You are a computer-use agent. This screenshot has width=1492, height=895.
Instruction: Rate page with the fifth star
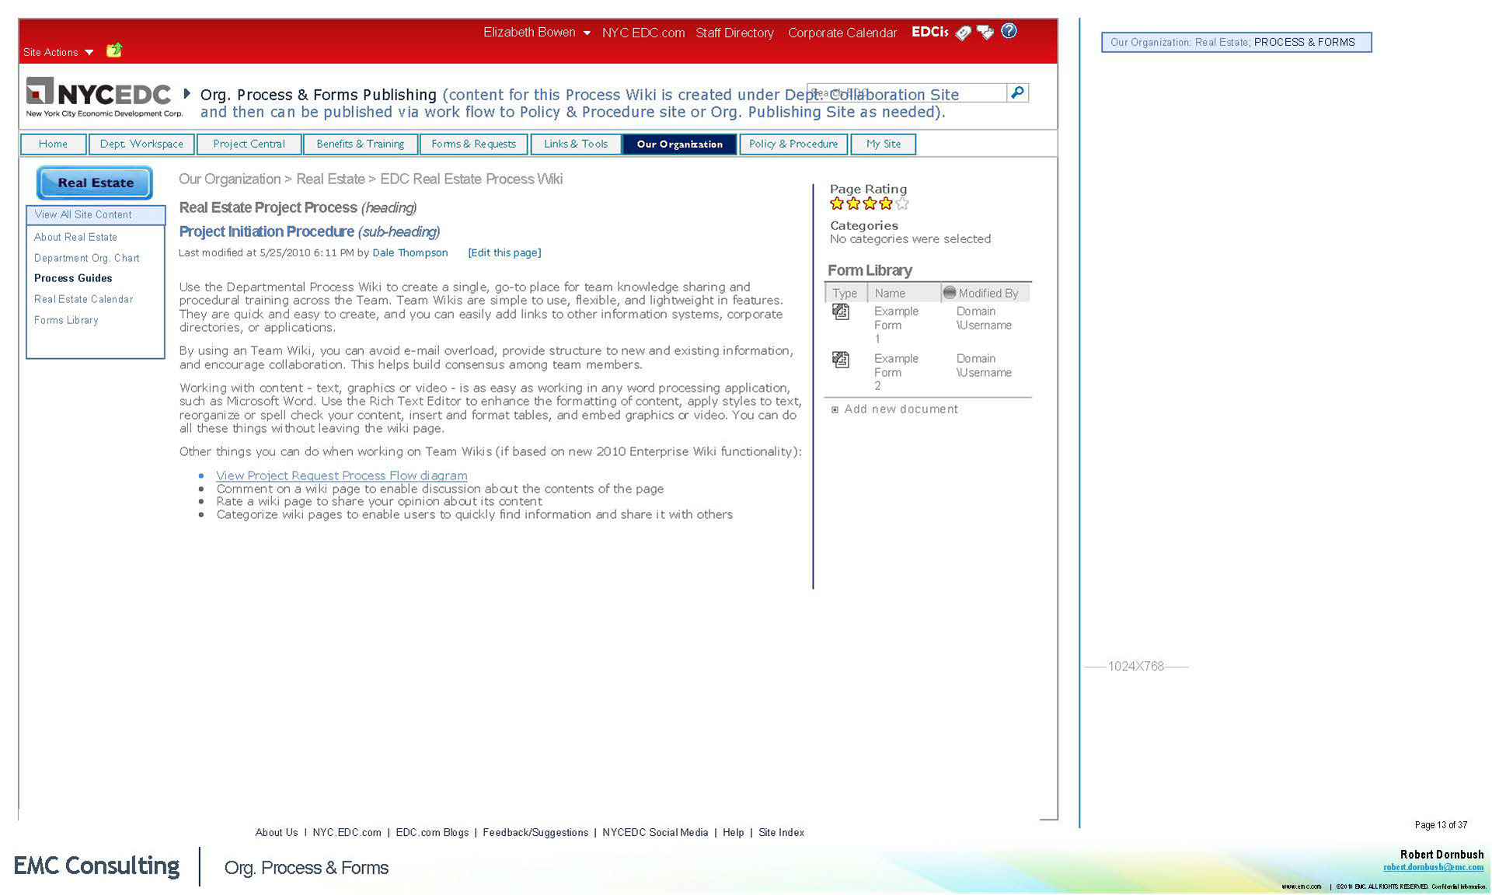[902, 204]
